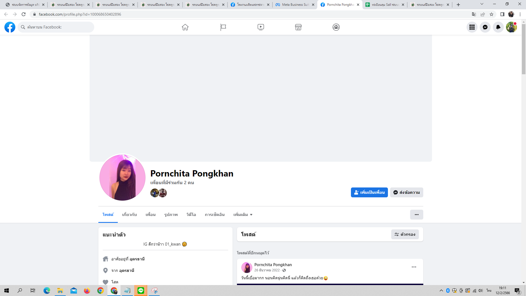526x296 pixels.
Task: Open LINE app in taskbar
Action: coord(141,291)
